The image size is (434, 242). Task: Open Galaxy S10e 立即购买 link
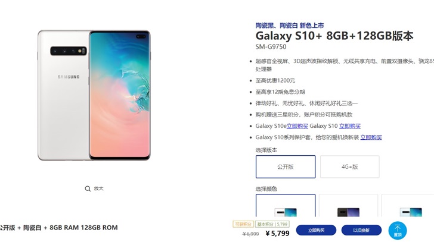coord(297,126)
